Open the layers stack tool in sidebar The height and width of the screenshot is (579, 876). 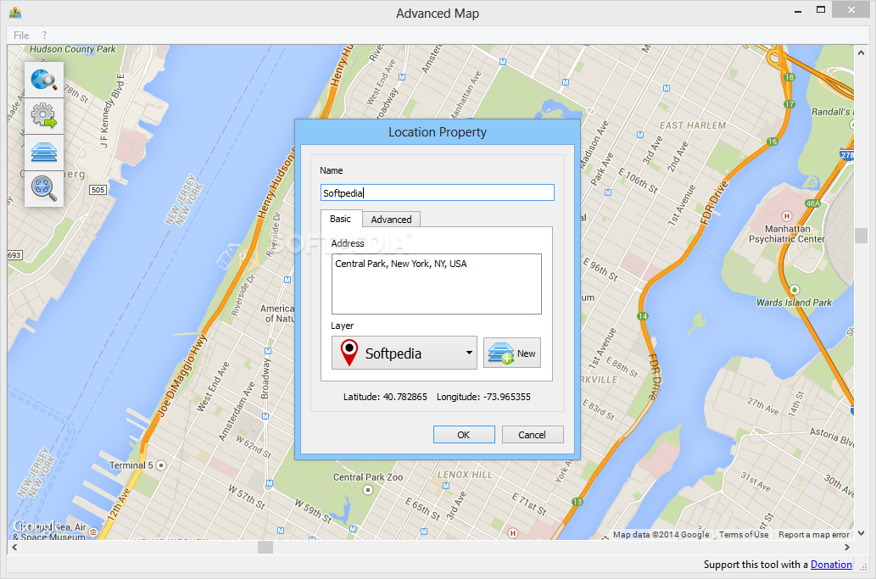(44, 152)
